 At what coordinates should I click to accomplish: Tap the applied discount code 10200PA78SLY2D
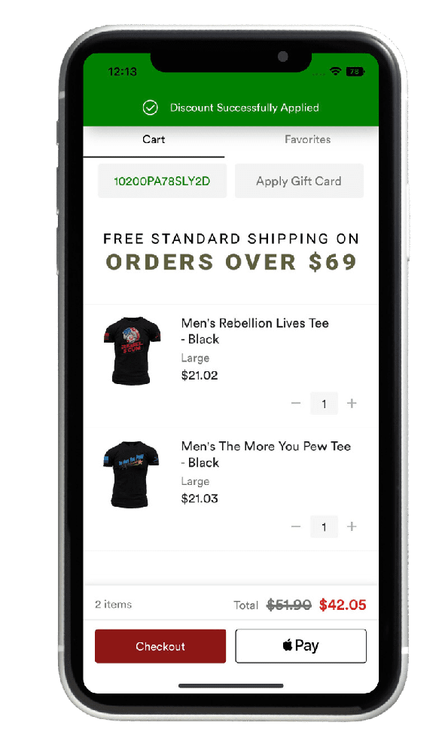162,181
